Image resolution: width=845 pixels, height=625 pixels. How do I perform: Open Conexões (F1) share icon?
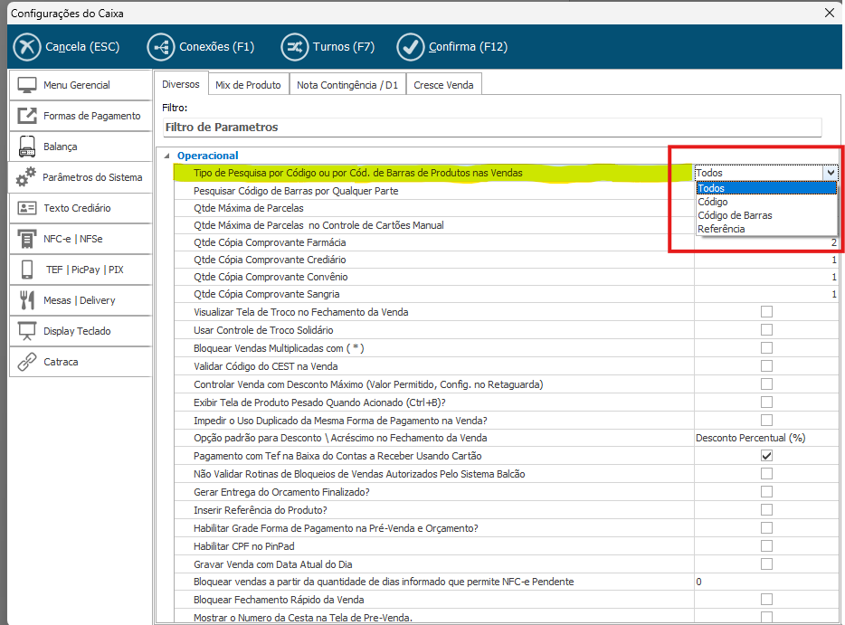(161, 46)
